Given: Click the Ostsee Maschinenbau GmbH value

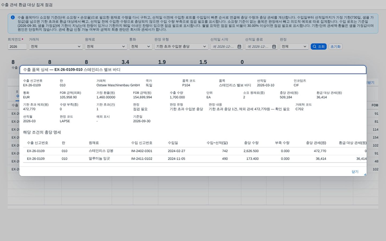Looking at the screenshot, I should point(118,85).
